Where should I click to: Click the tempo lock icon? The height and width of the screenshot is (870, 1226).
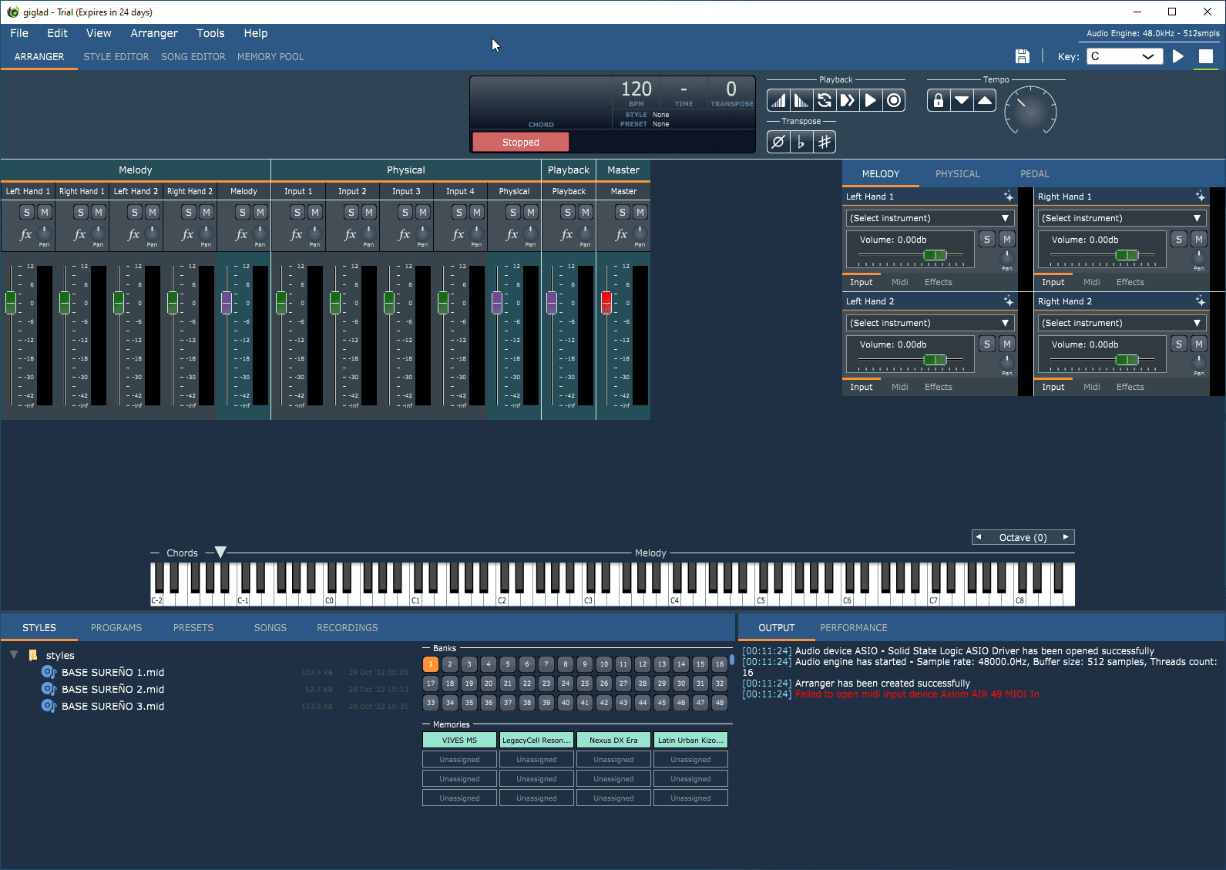pos(939,100)
